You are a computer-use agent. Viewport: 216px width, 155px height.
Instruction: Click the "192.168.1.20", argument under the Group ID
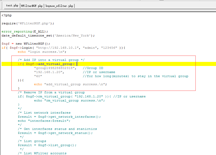click(49, 72)
